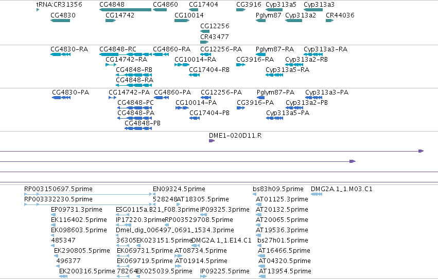438x279 pixels.
Task: Click the CG14742-RA transcript
Action: point(111,65)
